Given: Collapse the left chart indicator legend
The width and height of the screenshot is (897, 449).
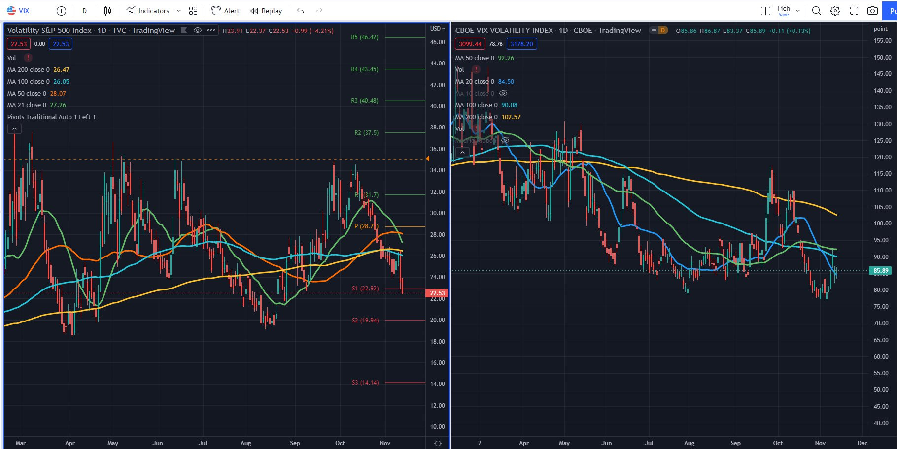Looking at the screenshot, I should pyautogui.click(x=14, y=129).
